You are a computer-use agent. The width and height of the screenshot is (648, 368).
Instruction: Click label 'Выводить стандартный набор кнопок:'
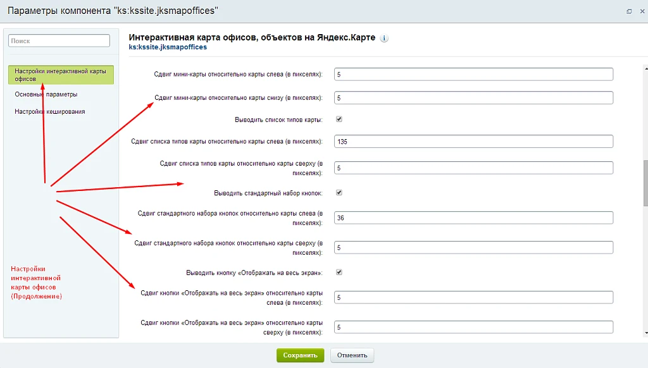[x=268, y=193]
